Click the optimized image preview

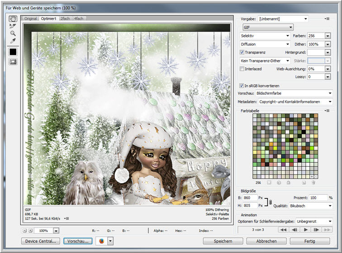(127, 115)
